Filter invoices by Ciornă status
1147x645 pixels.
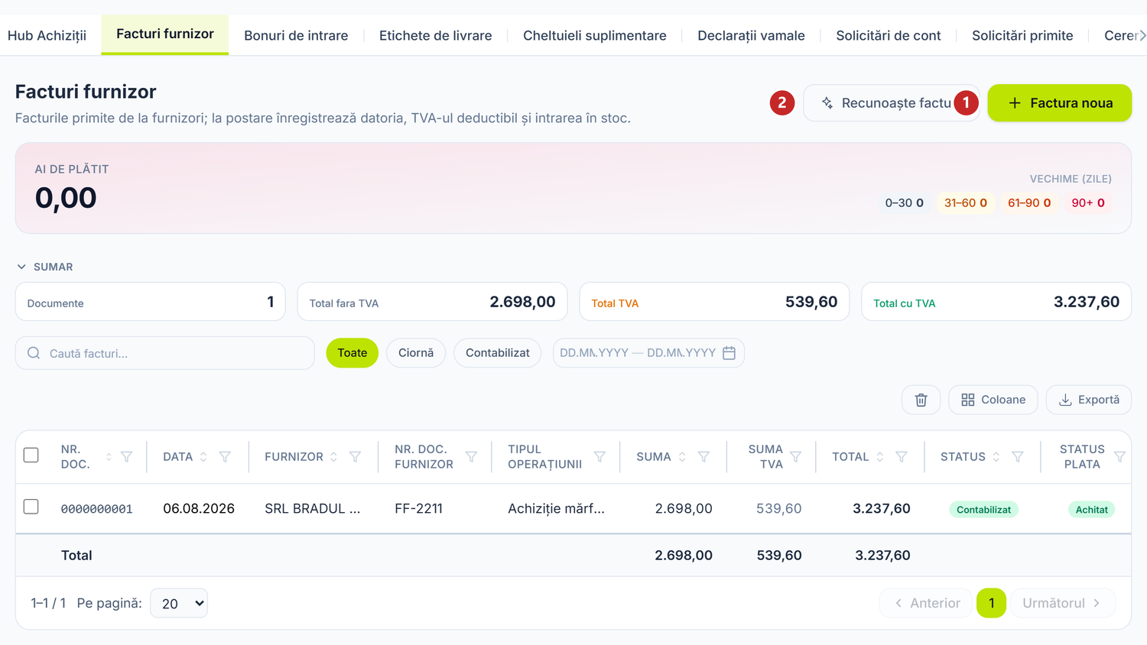tap(416, 353)
